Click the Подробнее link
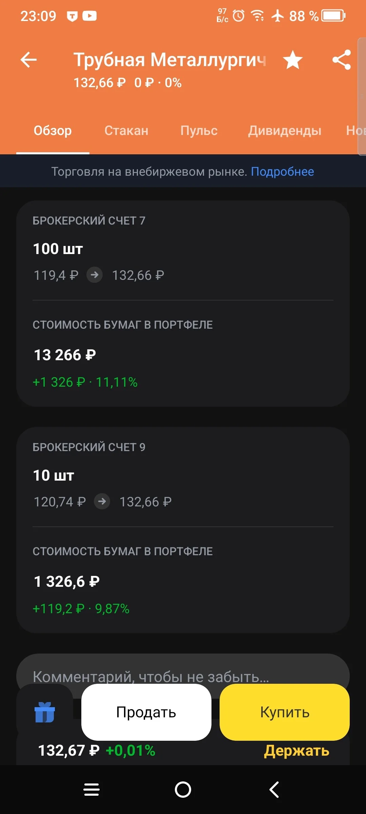The width and height of the screenshot is (366, 814). (282, 172)
